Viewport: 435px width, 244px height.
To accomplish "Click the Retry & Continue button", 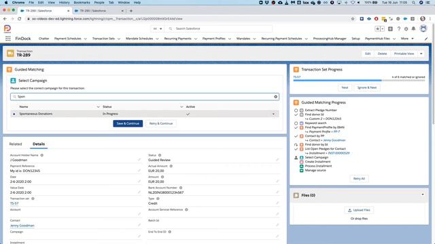I will click(x=161, y=123).
